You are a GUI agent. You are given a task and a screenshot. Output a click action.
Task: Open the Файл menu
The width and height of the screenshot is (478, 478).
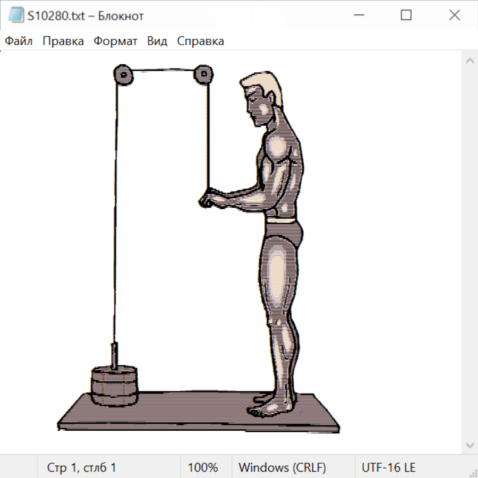coord(19,41)
